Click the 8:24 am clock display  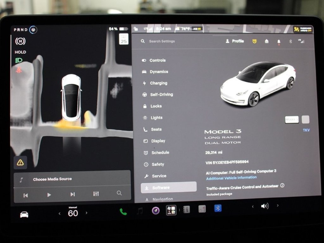[x=164, y=29]
